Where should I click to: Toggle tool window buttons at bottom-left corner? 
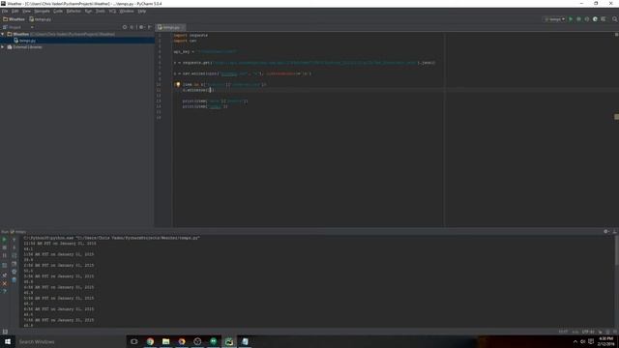pos(5,332)
